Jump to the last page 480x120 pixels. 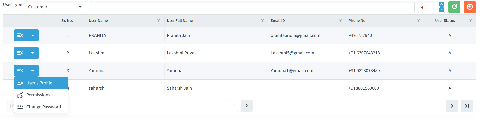467,106
